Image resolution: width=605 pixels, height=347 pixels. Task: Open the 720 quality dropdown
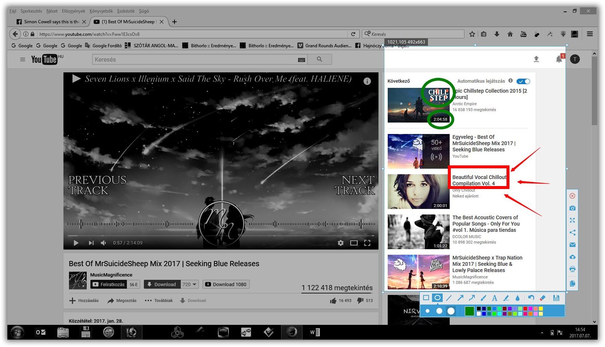coord(190,284)
